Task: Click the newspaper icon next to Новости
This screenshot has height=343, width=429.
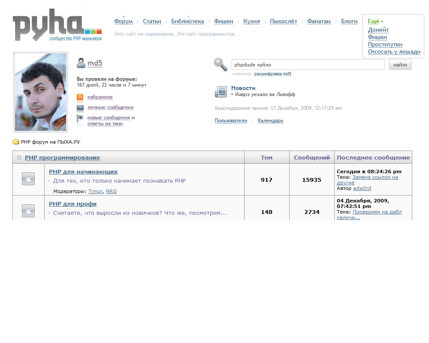Action: [x=221, y=91]
